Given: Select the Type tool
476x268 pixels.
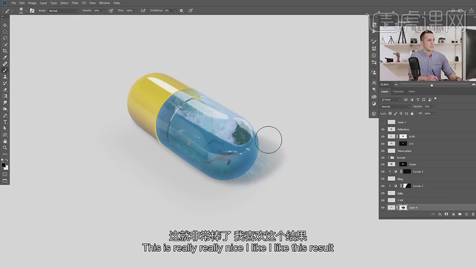Looking at the screenshot, I should (x=5, y=122).
